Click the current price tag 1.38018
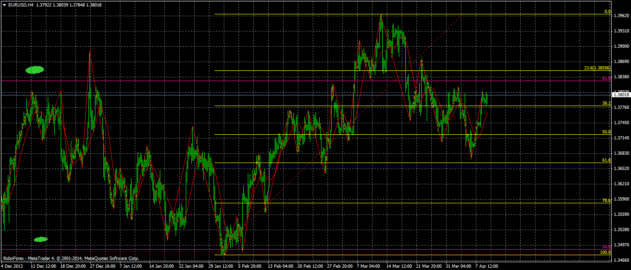Screen dimensions: 631x270 (x=621, y=95)
